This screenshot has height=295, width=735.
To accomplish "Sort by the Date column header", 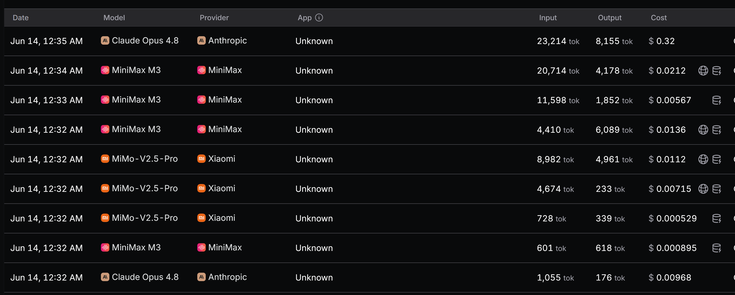I will 21,18.
